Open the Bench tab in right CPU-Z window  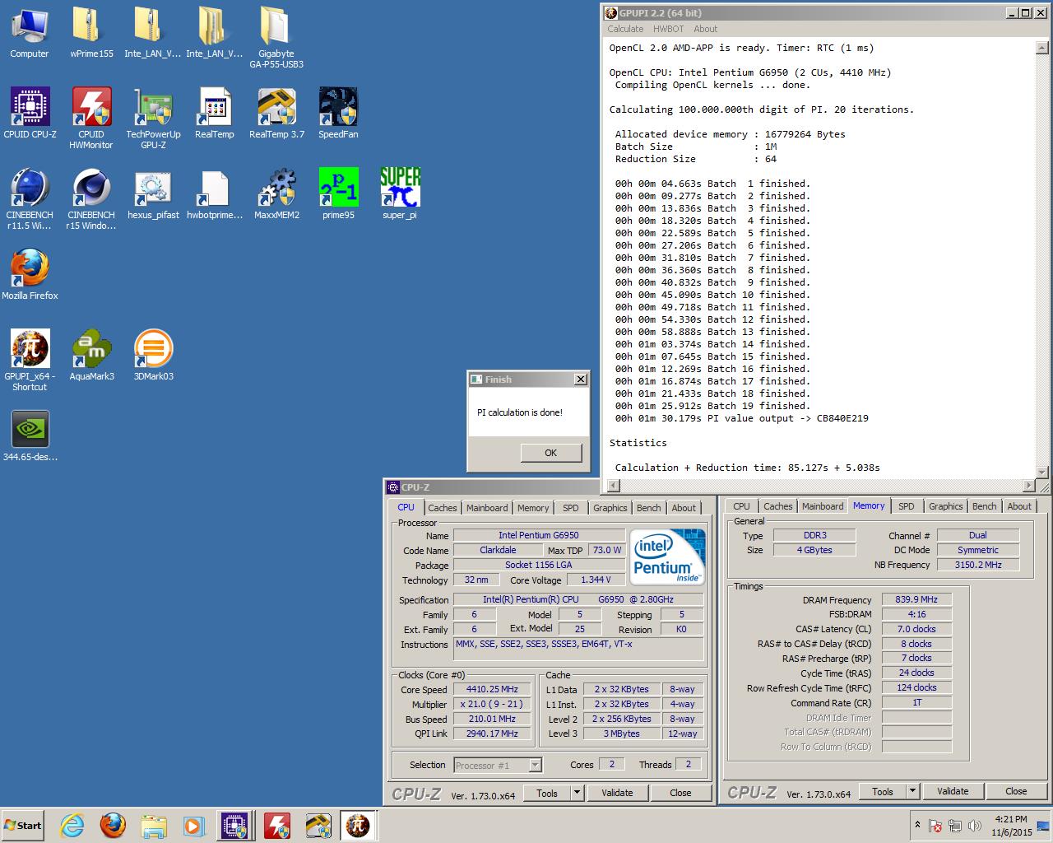pyautogui.click(x=984, y=506)
